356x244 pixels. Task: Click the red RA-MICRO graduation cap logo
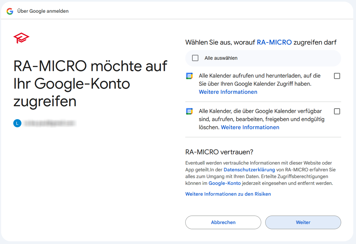tap(21, 38)
